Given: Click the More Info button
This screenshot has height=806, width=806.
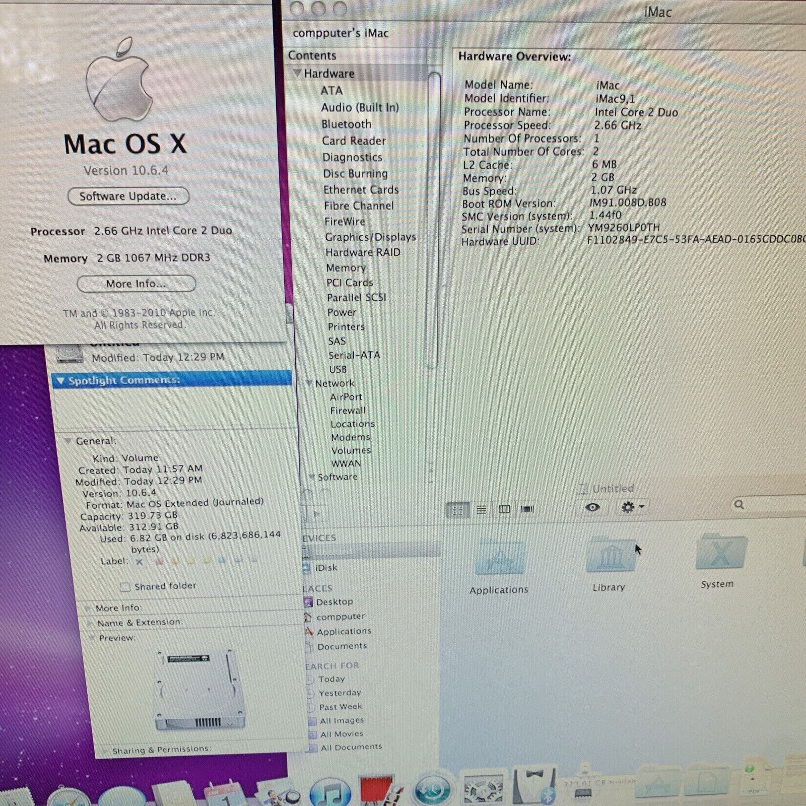Looking at the screenshot, I should [x=136, y=284].
